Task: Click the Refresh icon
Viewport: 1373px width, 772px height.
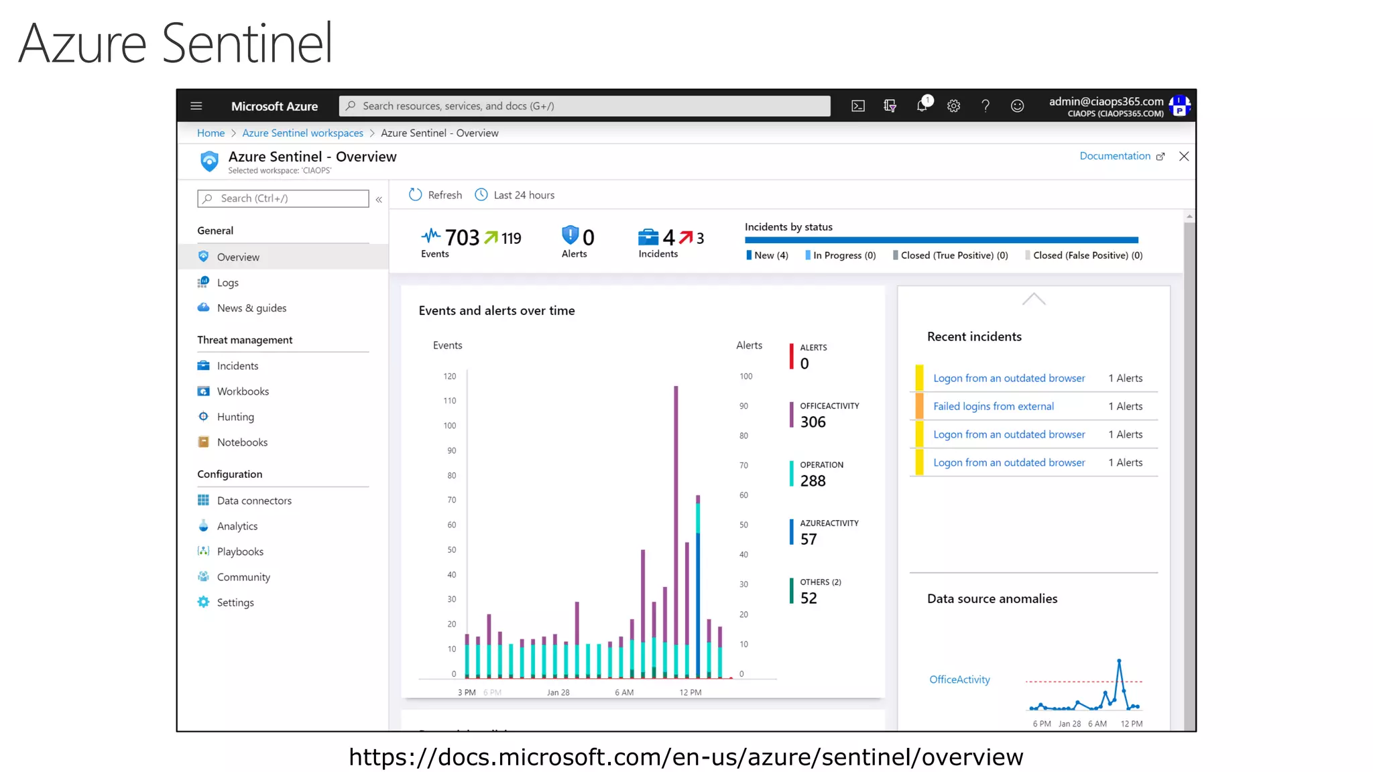Action: click(416, 194)
